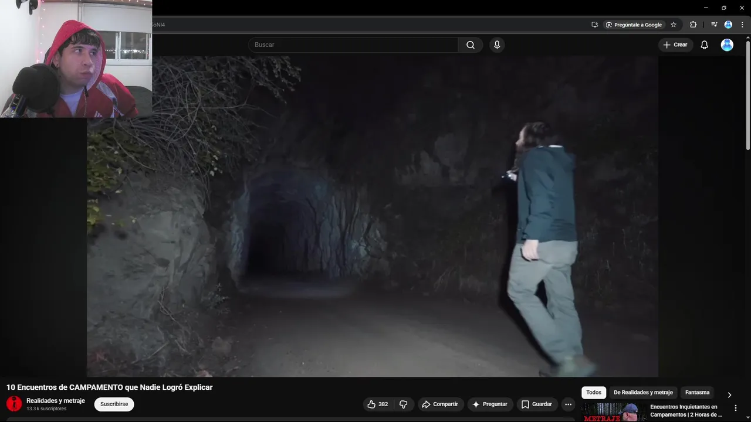Open the YouTube account avatar menu
751x422 pixels.
point(727,45)
